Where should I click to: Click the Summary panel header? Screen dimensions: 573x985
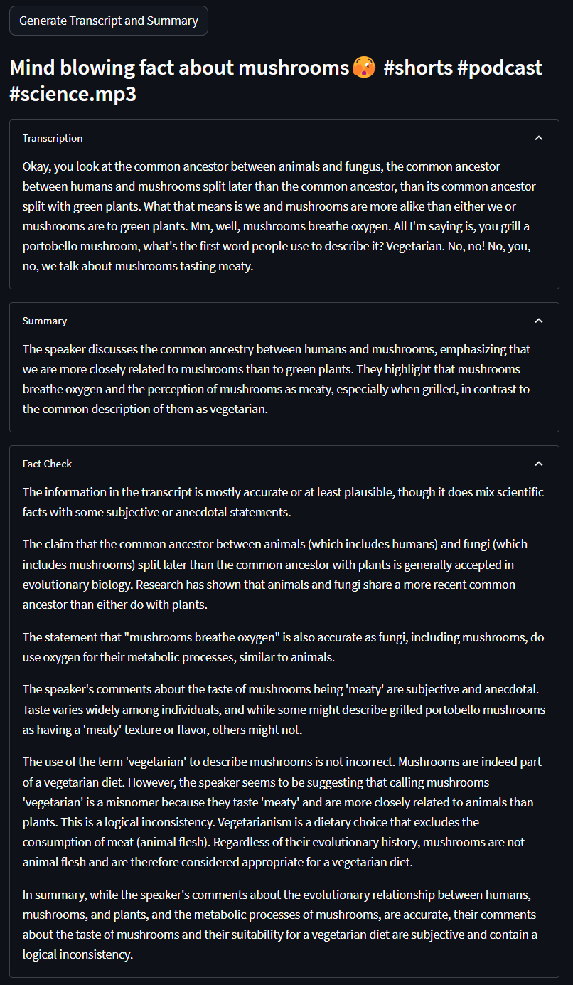(x=44, y=320)
